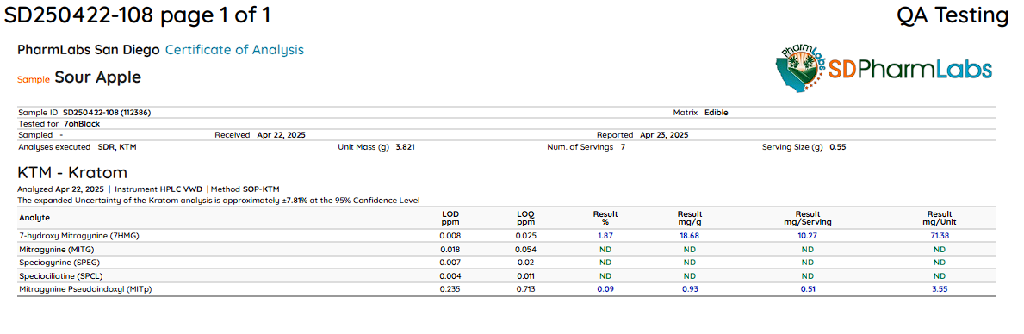This screenshot has height=334, width=1024.
Task: Click the SPCL LOQ value 0.011
Action: 525,275
